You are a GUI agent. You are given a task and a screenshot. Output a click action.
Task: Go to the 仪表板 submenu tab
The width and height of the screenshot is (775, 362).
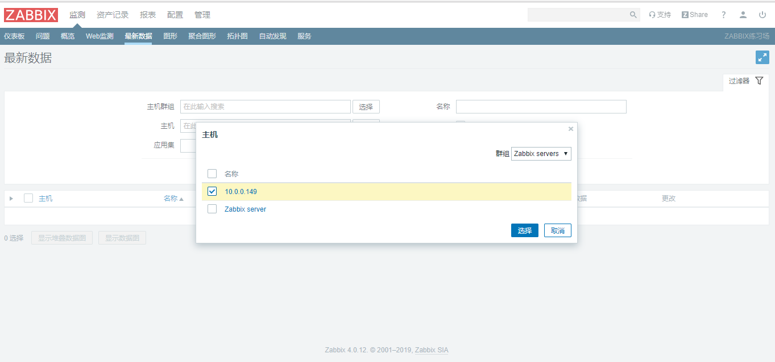pos(14,36)
